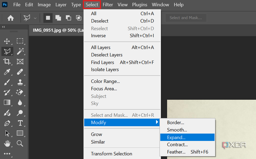Select the Blur tool
256x159 pixels.
(x=20, y=102)
